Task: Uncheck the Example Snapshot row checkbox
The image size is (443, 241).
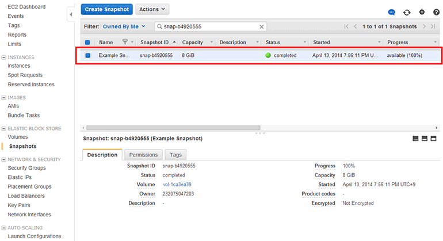Action: (87, 55)
